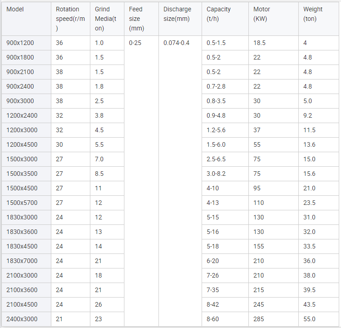Click capacity value 3.0-8.2
This screenshot has width=341, height=328.
216,174
